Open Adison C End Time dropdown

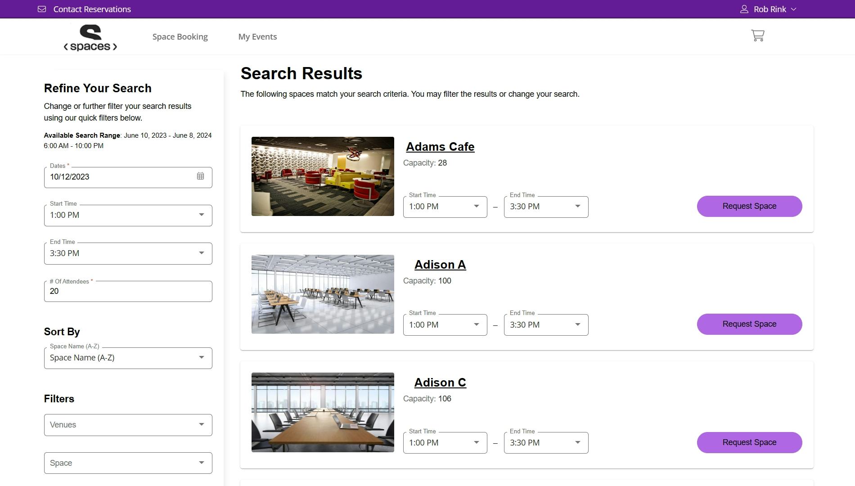(x=546, y=443)
